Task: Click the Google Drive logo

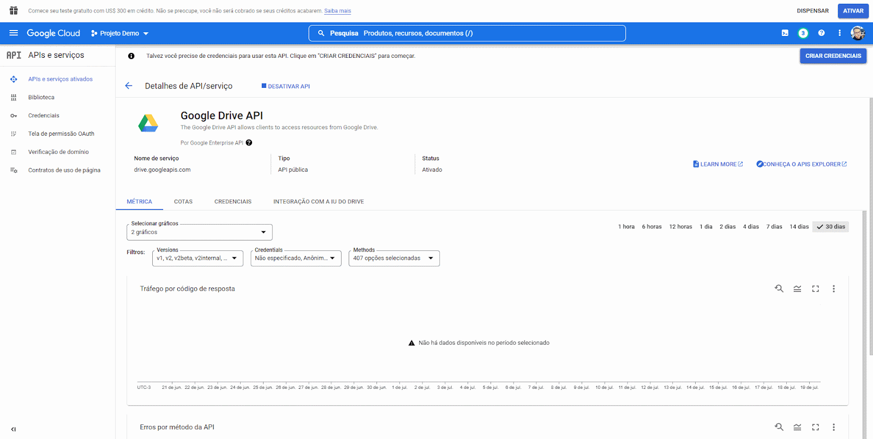Action: 148,123
